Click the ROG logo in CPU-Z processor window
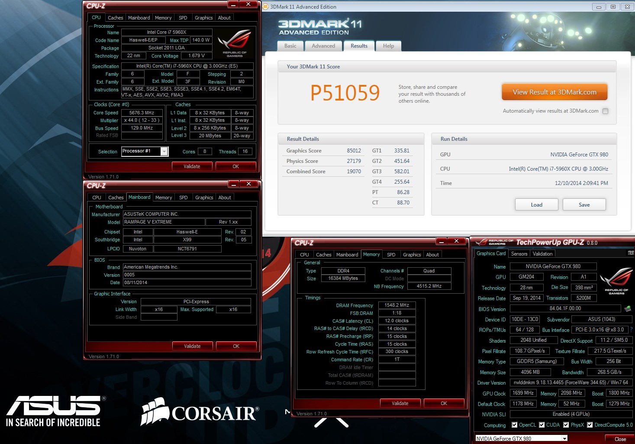The height and width of the screenshot is (444, 635). tap(235, 43)
